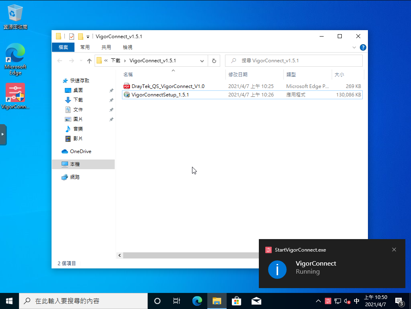Open the Mail app in the taskbar
This screenshot has width=411, height=309.
pos(256,301)
